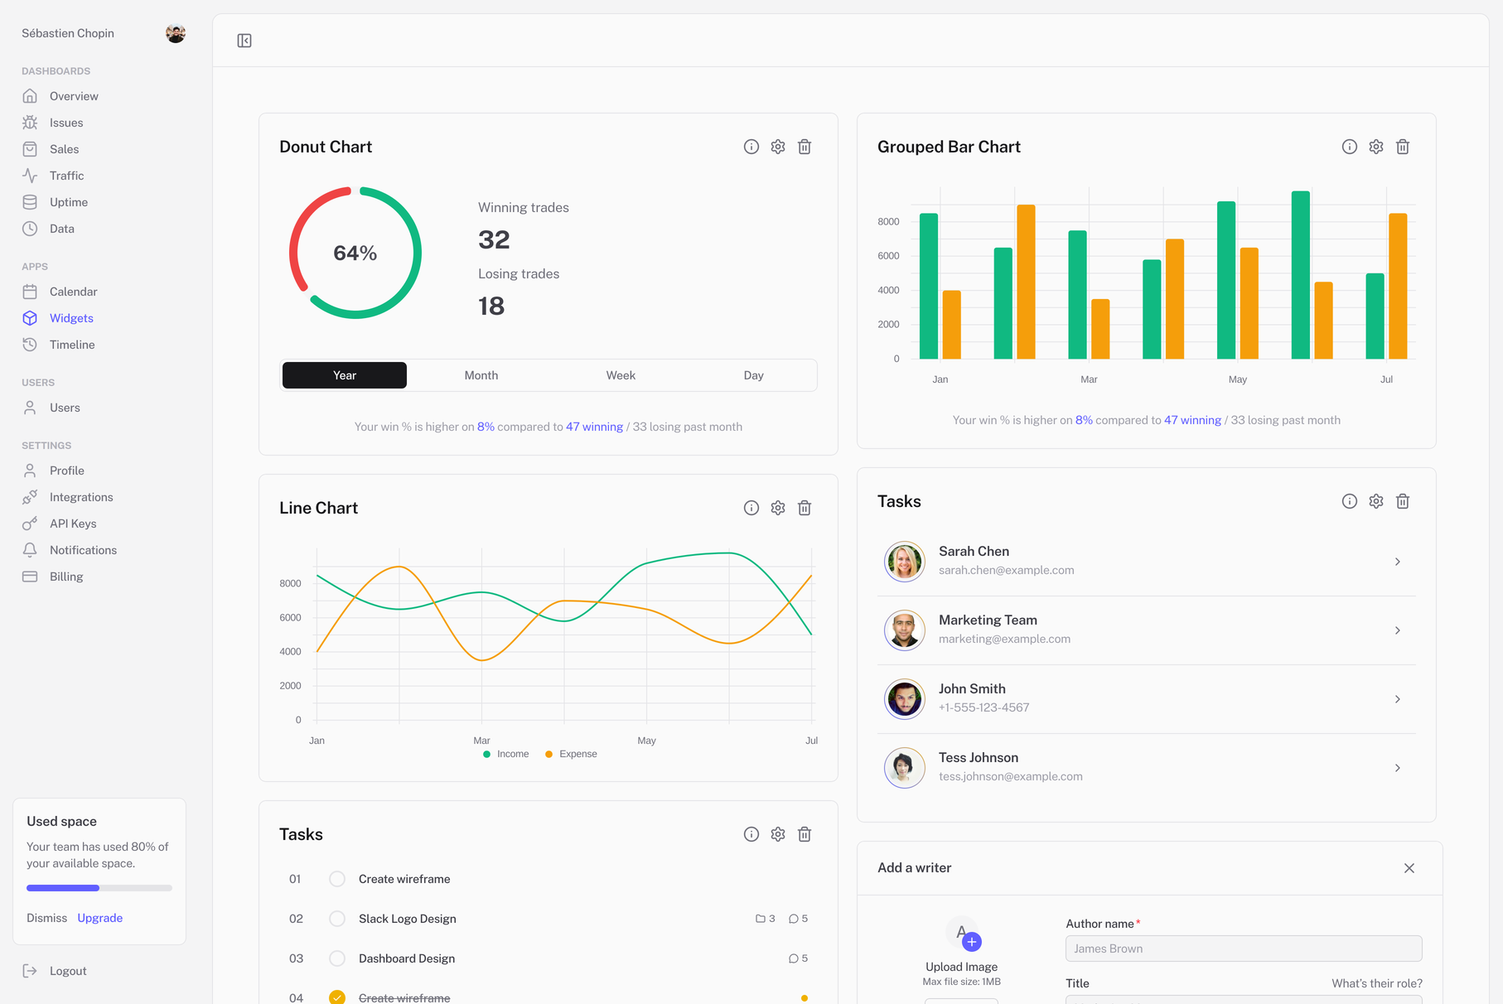Open the Issues bug icon in sidebar
The width and height of the screenshot is (1503, 1004).
coord(30,123)
